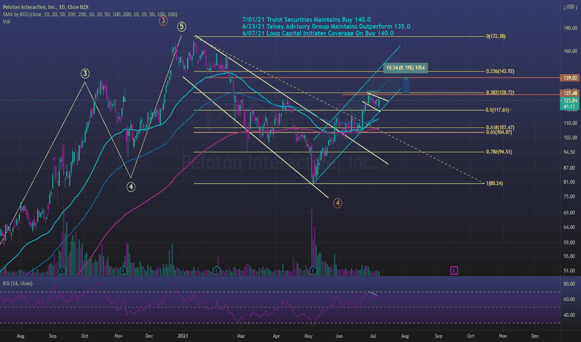Click the Fibonacci 0.65(104.87) level label
Image resolution: width=581 pixels, height=342 pixels.
(x=499, y=132)
